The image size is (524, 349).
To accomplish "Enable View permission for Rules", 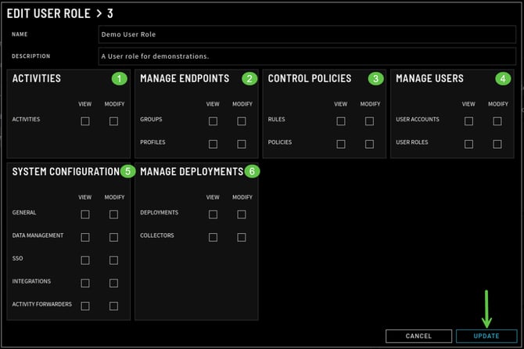I will [341, 121].
